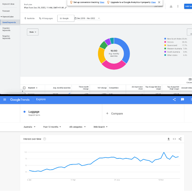This screenshot has height=192, width=192.
Task: Click the Luggage search term box
Action: (x=61, y=113)
